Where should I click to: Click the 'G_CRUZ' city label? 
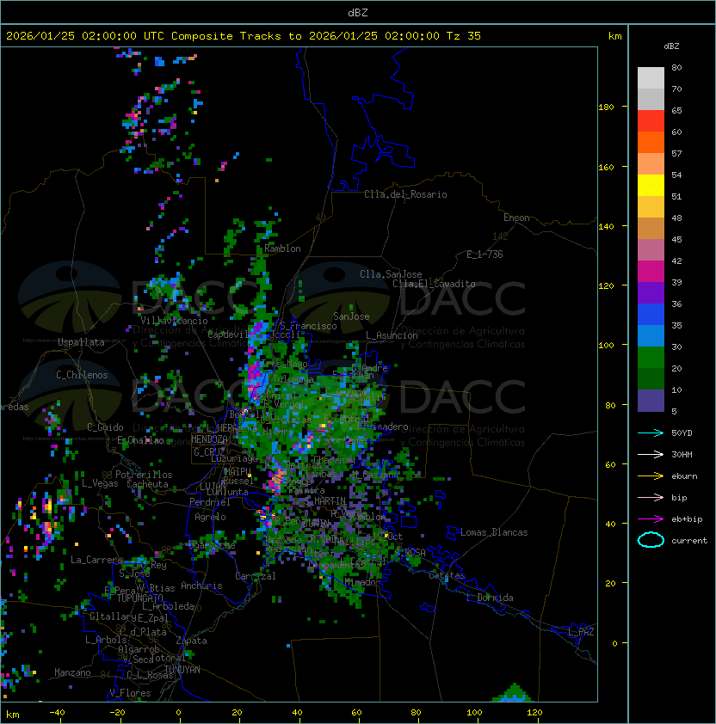(209, 452)
